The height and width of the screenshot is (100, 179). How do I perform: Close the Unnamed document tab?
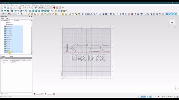tap(54, 94)
